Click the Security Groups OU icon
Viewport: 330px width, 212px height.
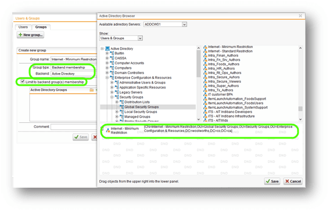pos(117,97)
